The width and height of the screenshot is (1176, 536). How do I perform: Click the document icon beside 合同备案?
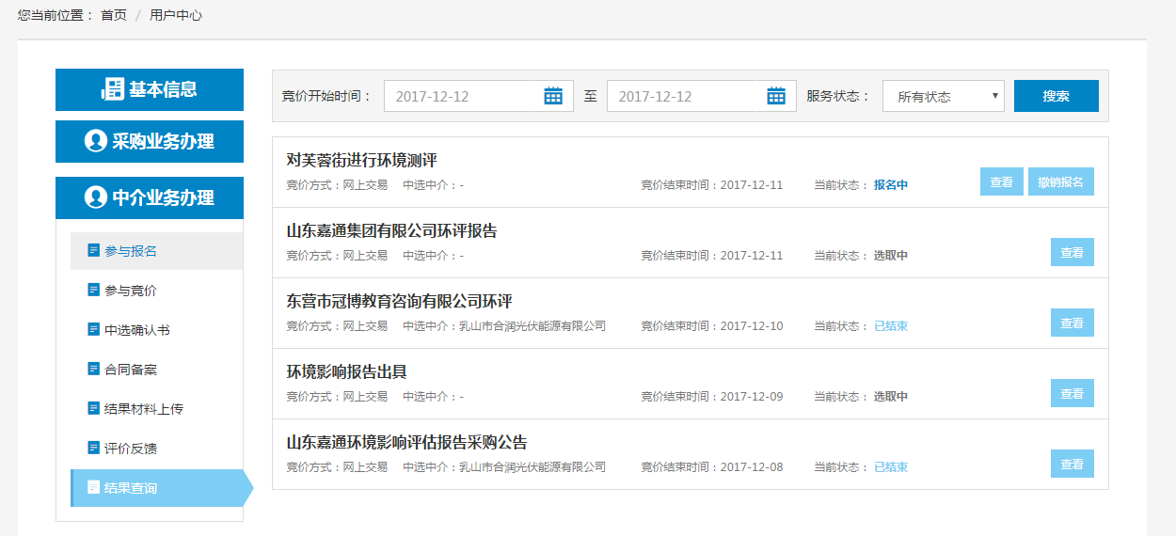pos(93,369)
